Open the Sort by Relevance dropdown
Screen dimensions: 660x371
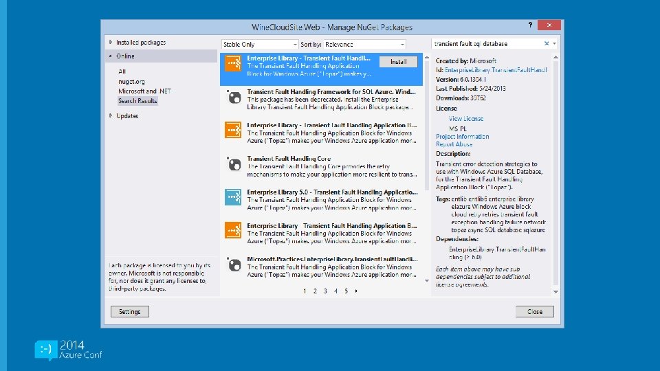click(x=364, y=44)
